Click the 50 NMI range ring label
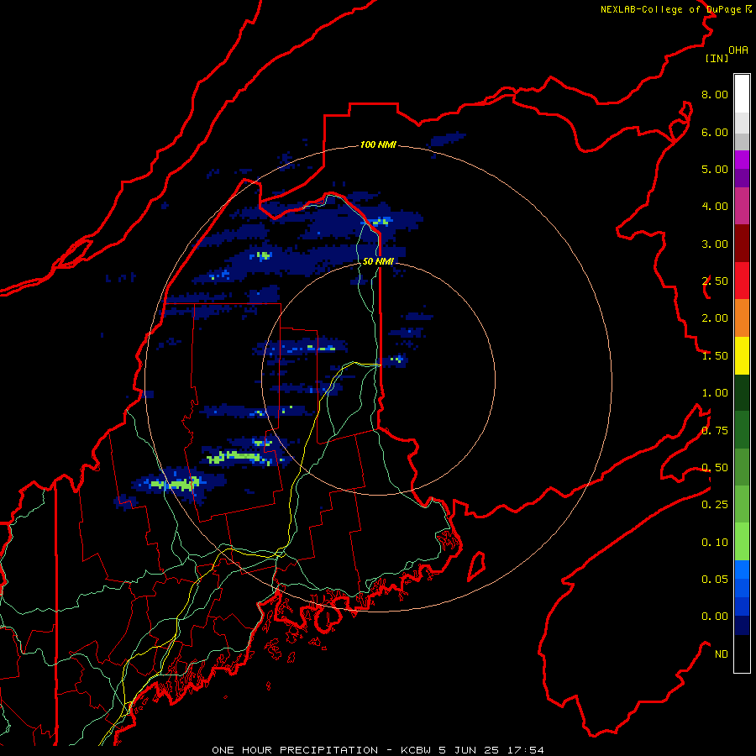Screen dimensions: 756x756 (378, 261)
